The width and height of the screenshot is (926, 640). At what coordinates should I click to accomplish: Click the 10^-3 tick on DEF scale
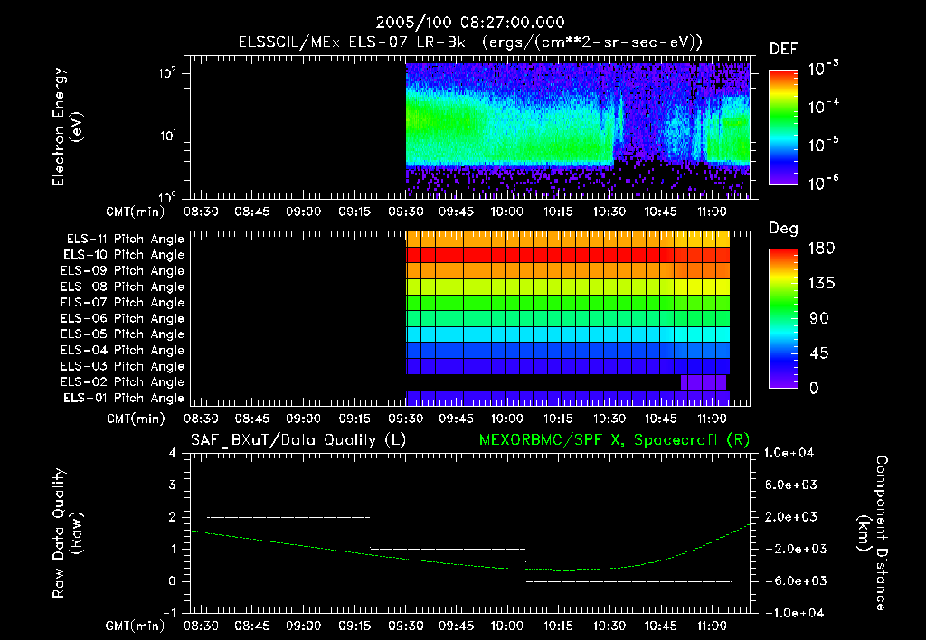[823, 69]
